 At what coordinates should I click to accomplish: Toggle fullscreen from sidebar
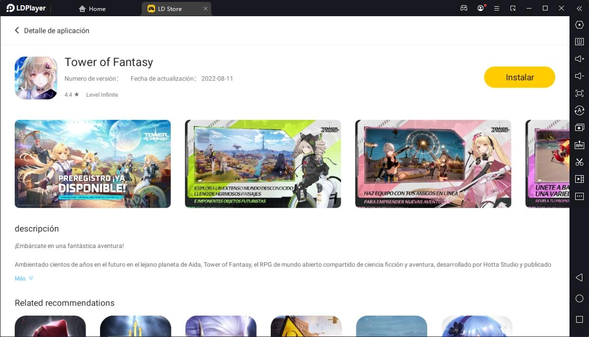[579, 93]
